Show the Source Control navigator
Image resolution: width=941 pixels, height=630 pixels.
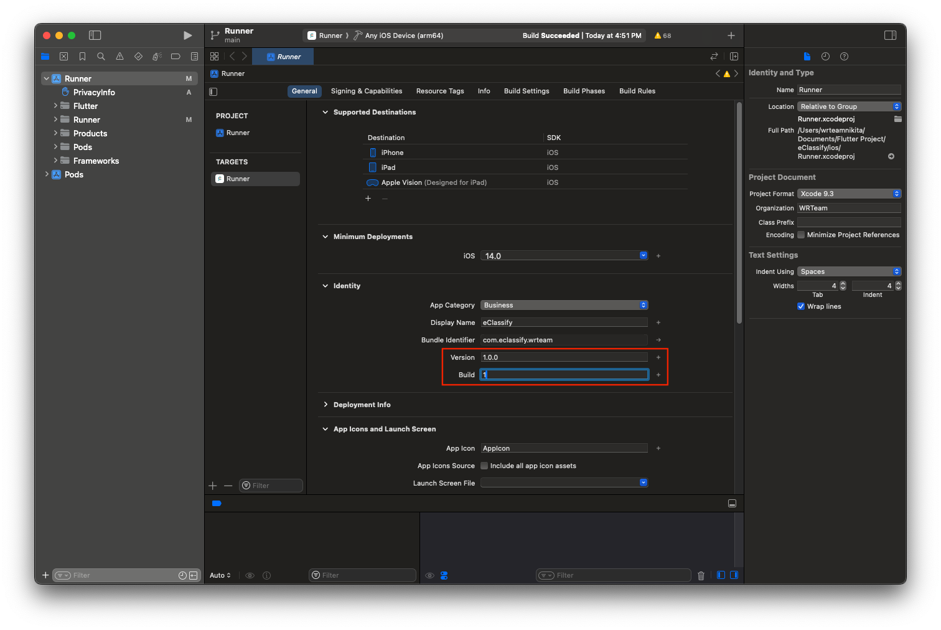coord(63,57)
